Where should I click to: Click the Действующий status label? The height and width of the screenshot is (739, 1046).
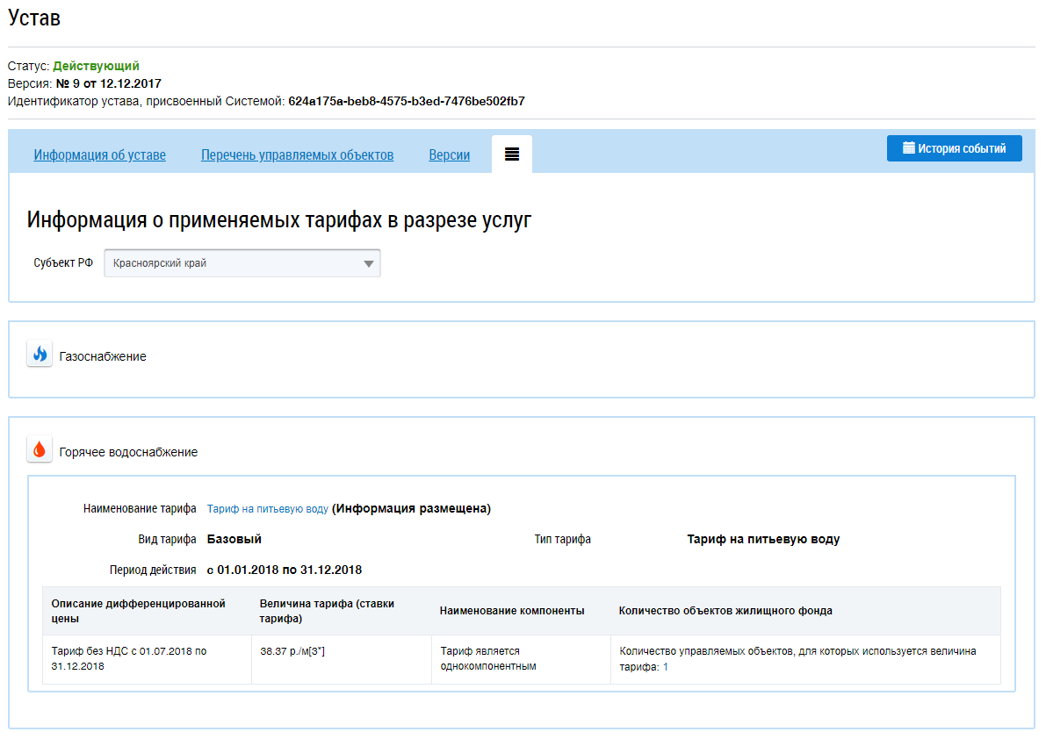[96, 66]
